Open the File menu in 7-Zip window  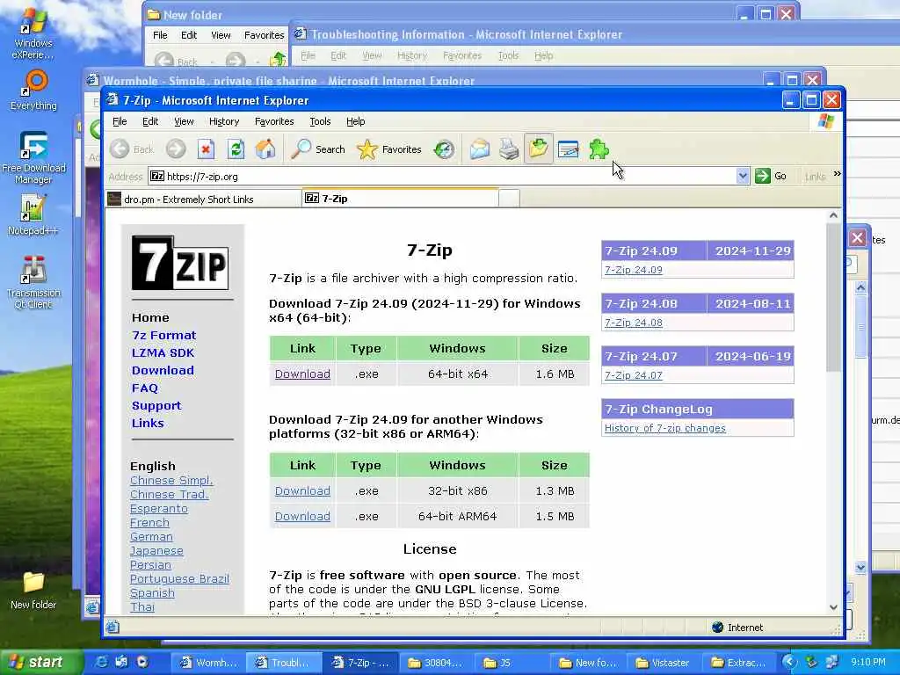[120, 121]
